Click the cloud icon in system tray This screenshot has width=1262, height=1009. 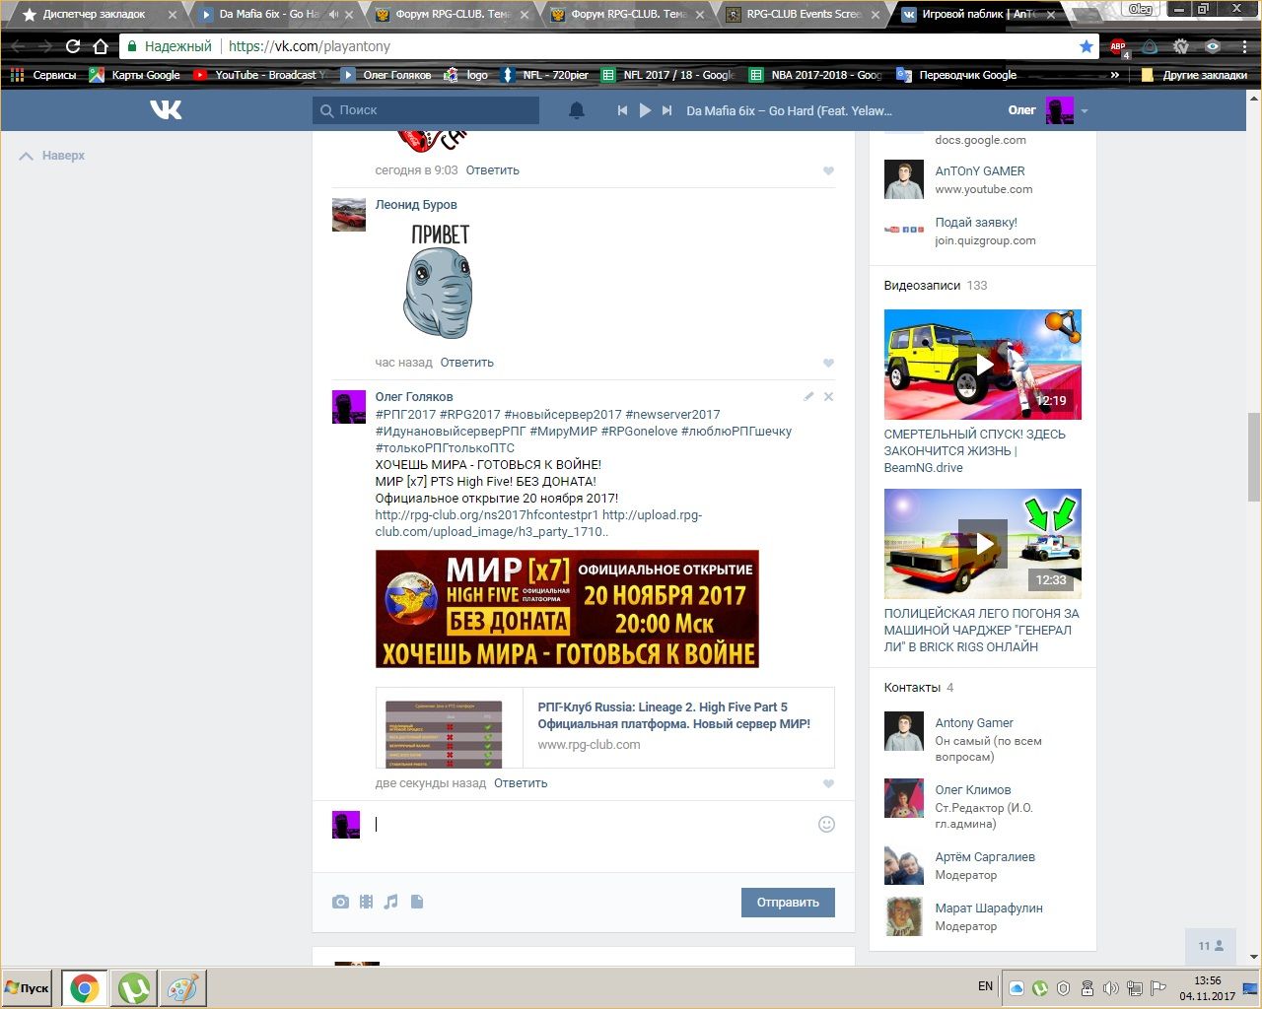pos(1017,988)
